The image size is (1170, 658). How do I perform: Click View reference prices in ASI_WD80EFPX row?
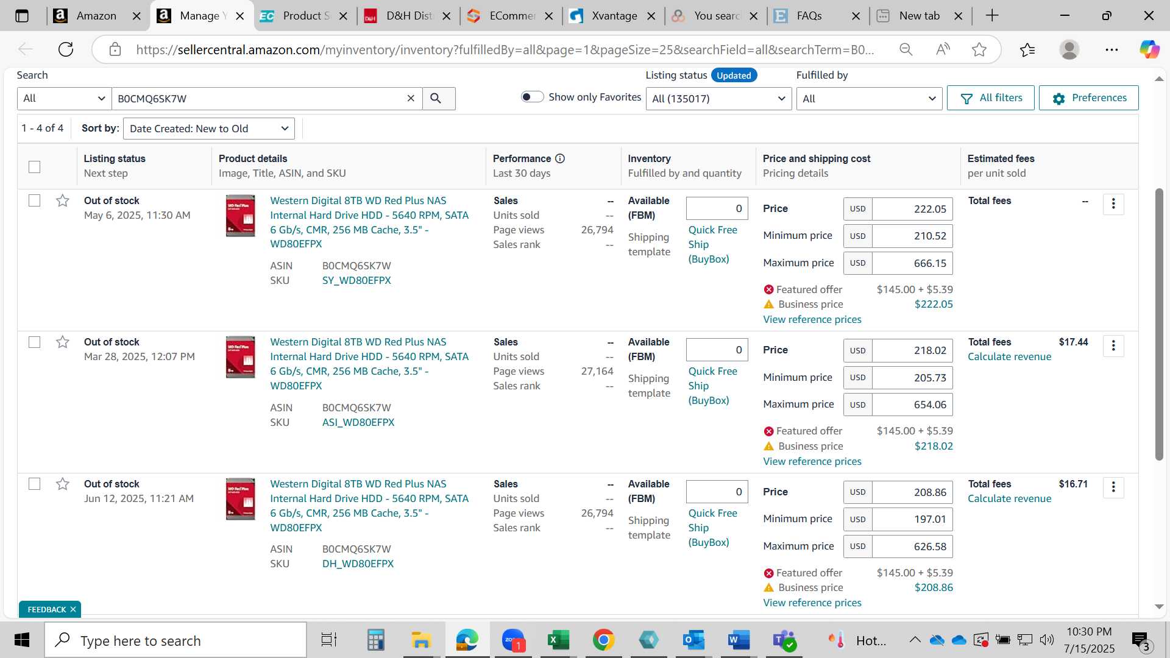point(812,461)
